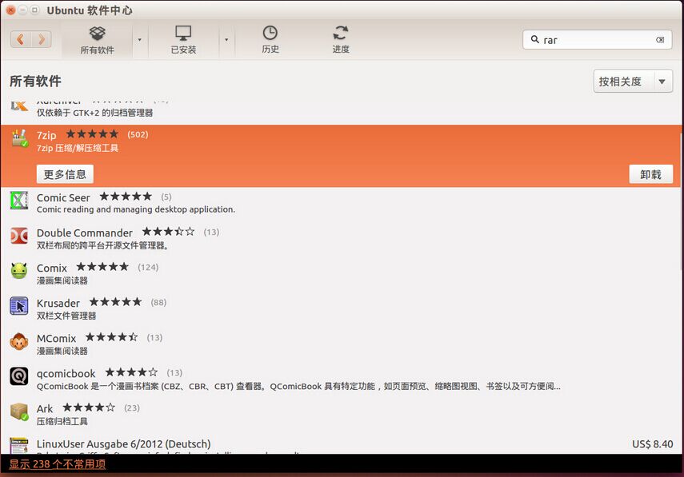The width and height of the screenshot is (684, 477).
Task: Select the Comic Seer title text
Action: (63, 198)
